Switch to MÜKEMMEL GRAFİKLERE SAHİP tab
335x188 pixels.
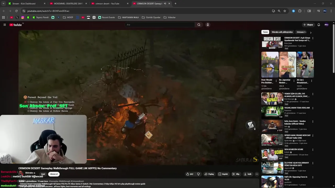coord(68,4)
